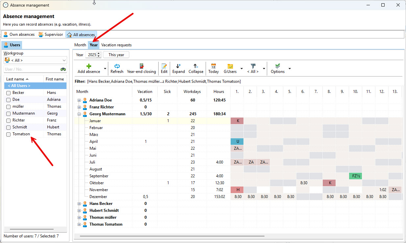Switch to Own absences view

coord(19,34)
